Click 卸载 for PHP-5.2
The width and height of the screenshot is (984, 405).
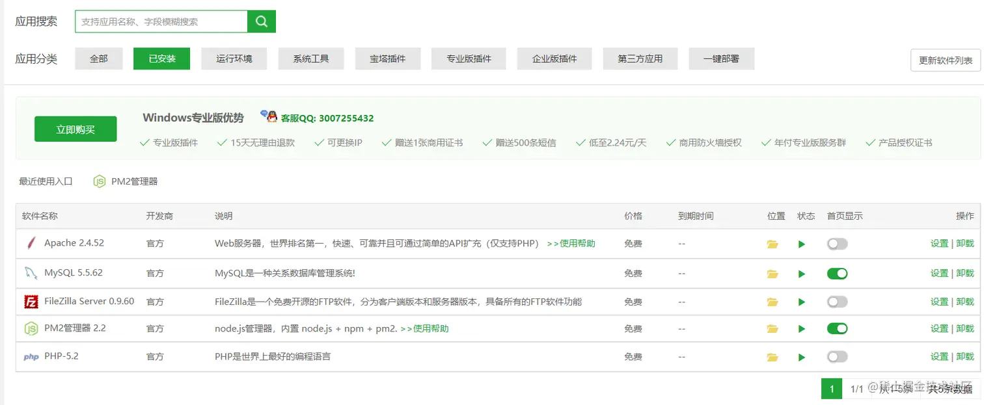click(965, 356)
